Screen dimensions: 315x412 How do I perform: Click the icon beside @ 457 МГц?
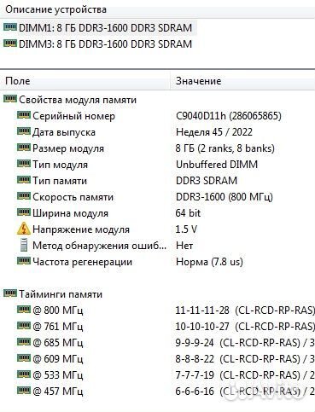[x=24, y=391]
